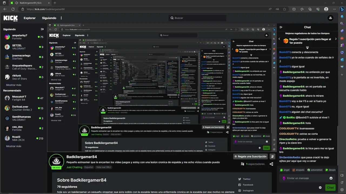346x194 pixels.
Task: Open the Twitter social link
Action: [x=244, y=179]
